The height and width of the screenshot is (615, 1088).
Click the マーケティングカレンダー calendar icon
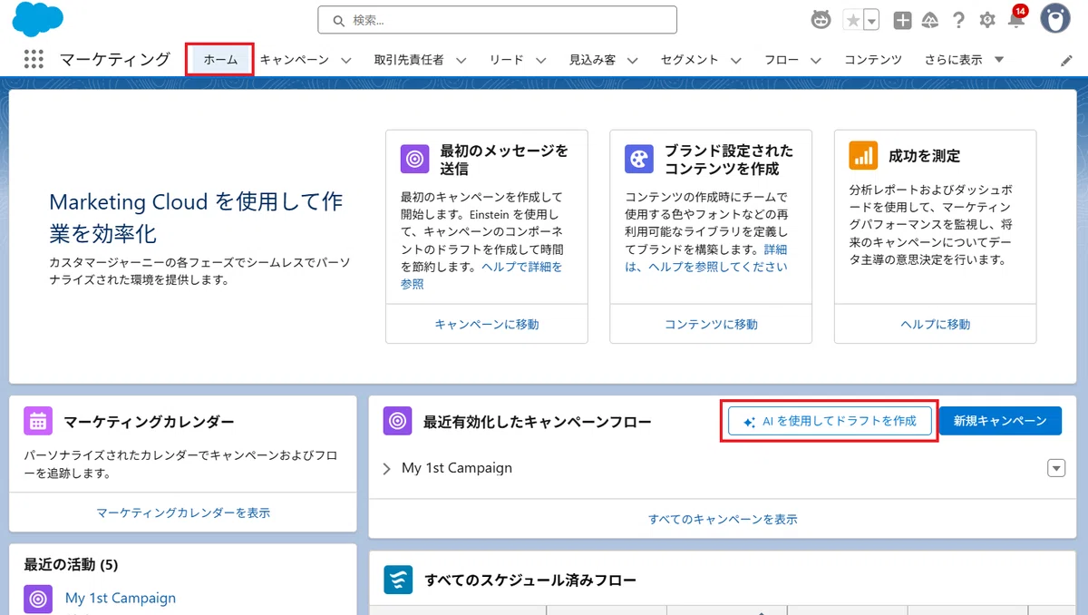tap(38, 421)
